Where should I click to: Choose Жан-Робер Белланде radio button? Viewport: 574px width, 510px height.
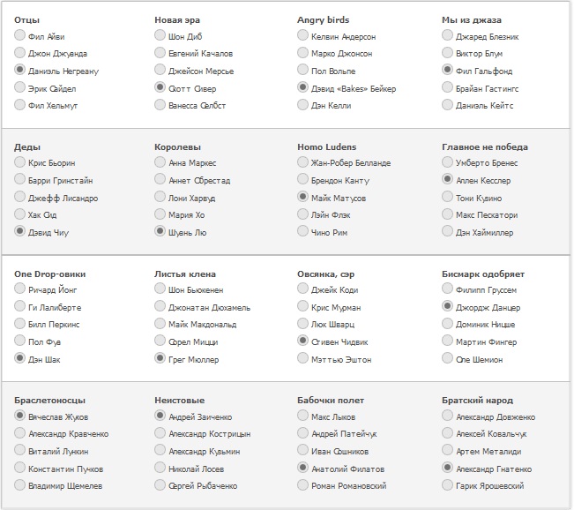(x=303, y=162)
